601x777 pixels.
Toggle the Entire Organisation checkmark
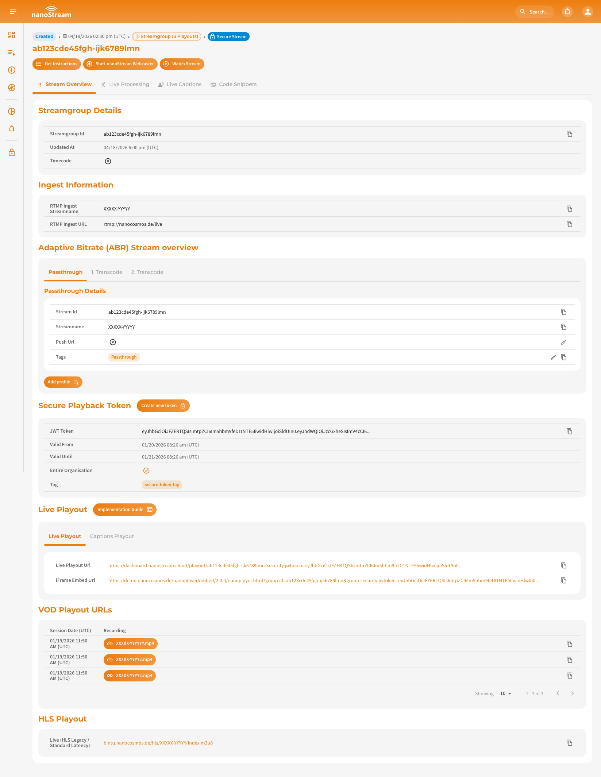pos(146,470)
